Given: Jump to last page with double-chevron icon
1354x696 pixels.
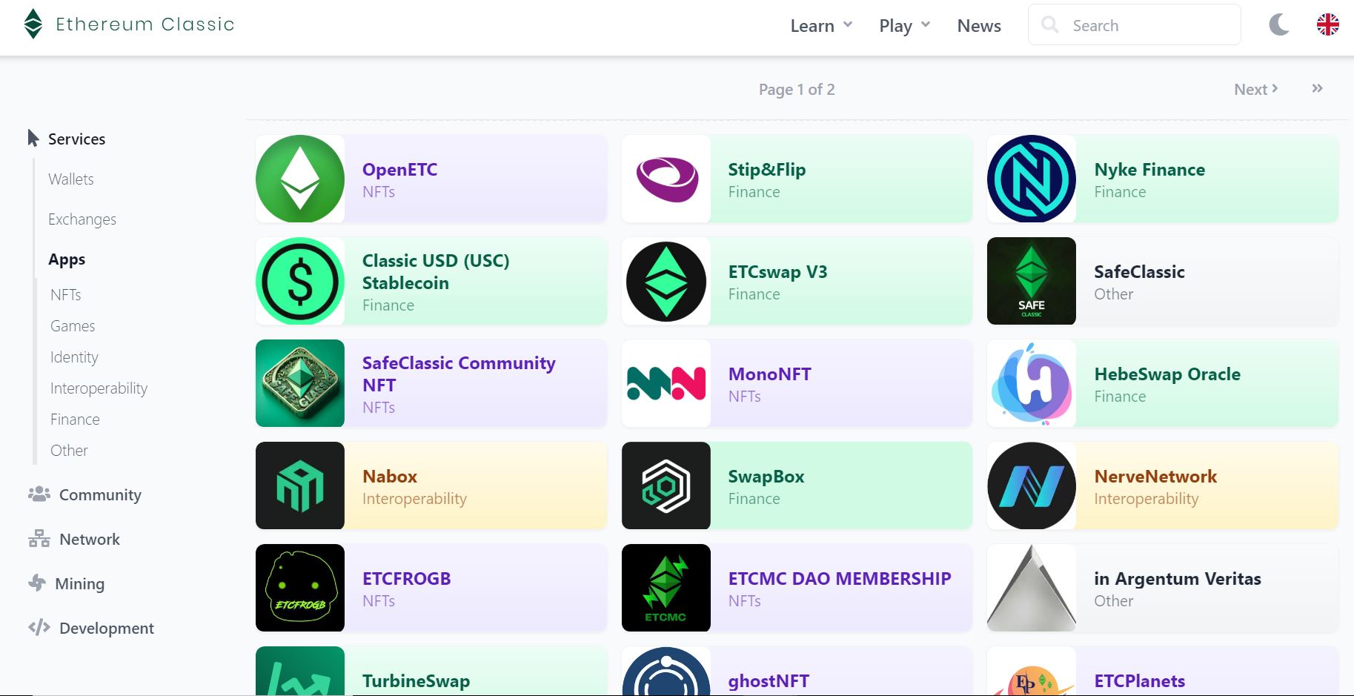Looking at the screenshot, I should click(x=1317, y=88).
